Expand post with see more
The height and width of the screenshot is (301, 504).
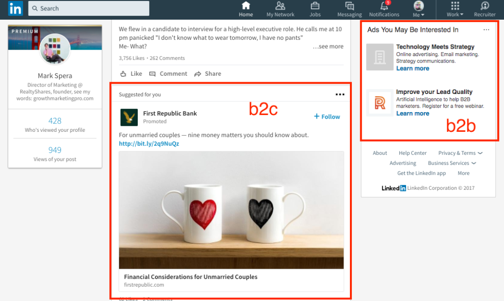tap(328, 46)
